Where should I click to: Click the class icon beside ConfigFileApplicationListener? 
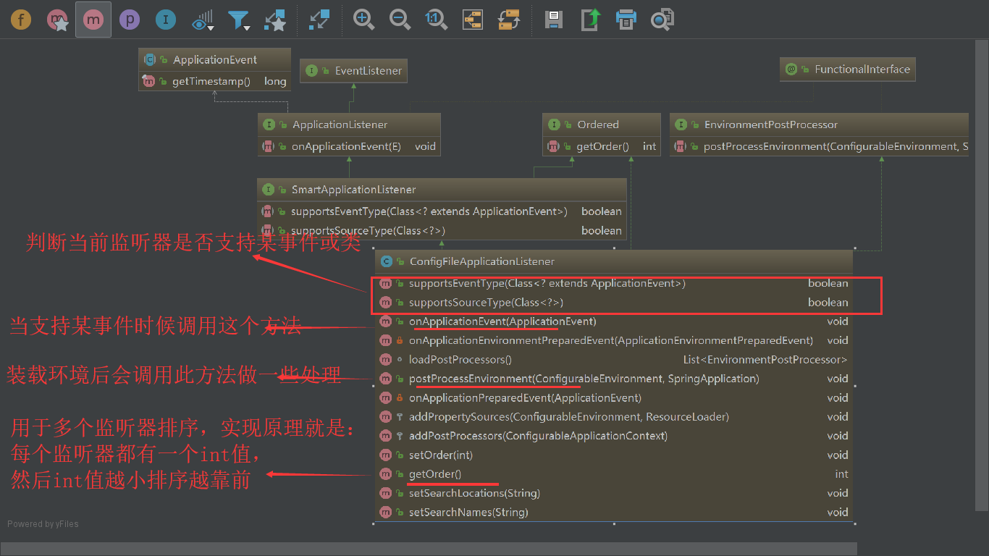[x=387, y=261]
